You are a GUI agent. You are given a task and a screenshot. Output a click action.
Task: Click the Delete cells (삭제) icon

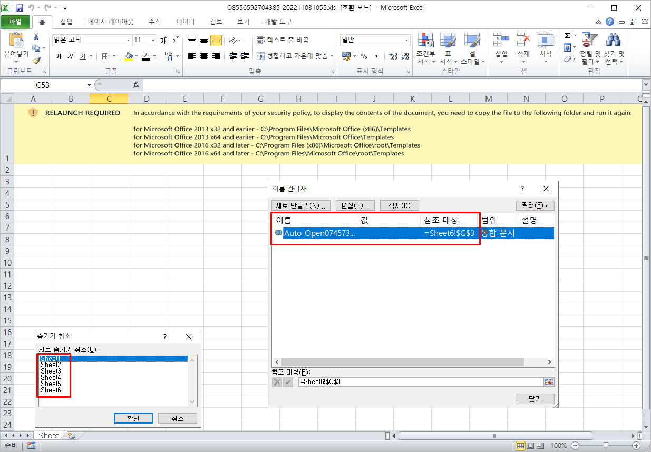pyautogui.click(x=523, y=41)
